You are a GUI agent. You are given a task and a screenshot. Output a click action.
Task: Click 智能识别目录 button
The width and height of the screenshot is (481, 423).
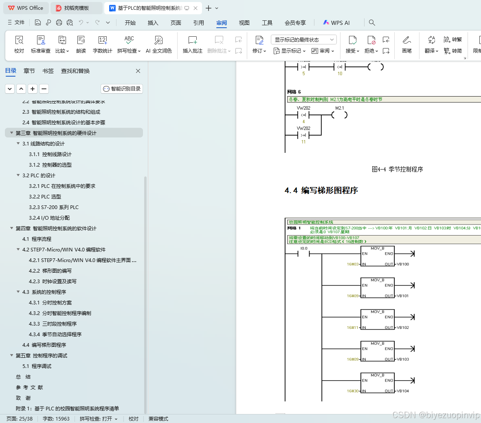(122, 89)
